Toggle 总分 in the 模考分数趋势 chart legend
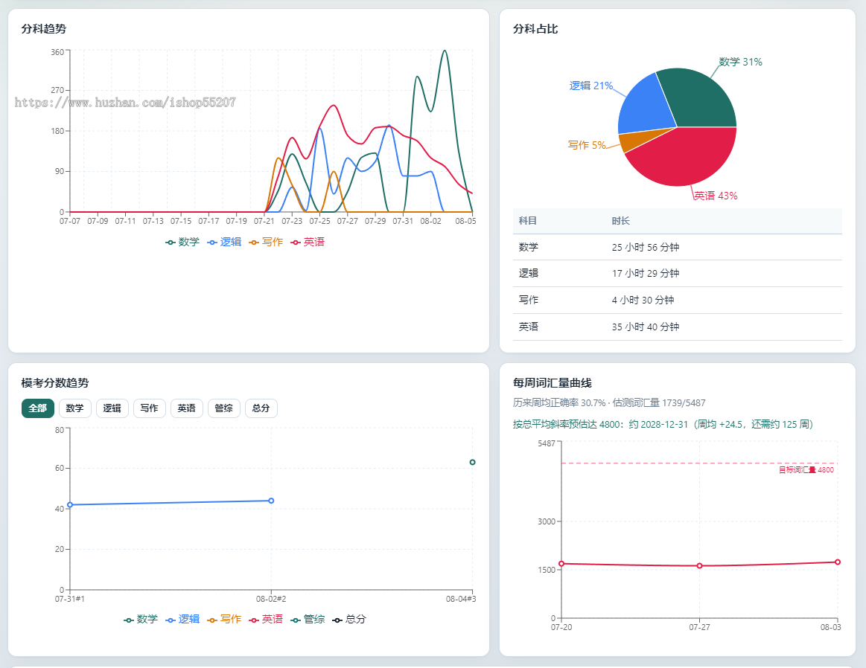Image resolution: width=866 pixels, height=668 pixels. click(349, 620)
